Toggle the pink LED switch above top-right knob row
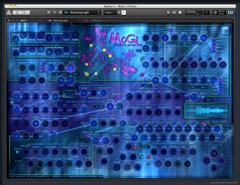This screenshot has height=185, width=240. [x=171, y=30]
